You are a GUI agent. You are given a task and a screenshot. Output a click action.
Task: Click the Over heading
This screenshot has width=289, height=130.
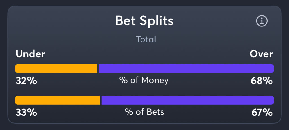coord(261,54)
